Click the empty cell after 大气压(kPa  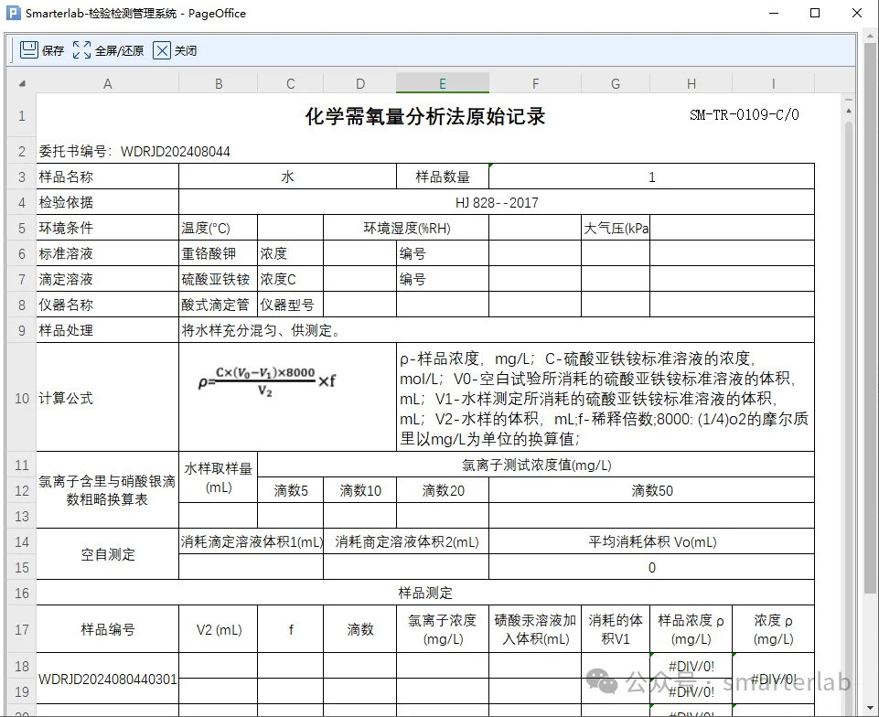coord(732,228)
